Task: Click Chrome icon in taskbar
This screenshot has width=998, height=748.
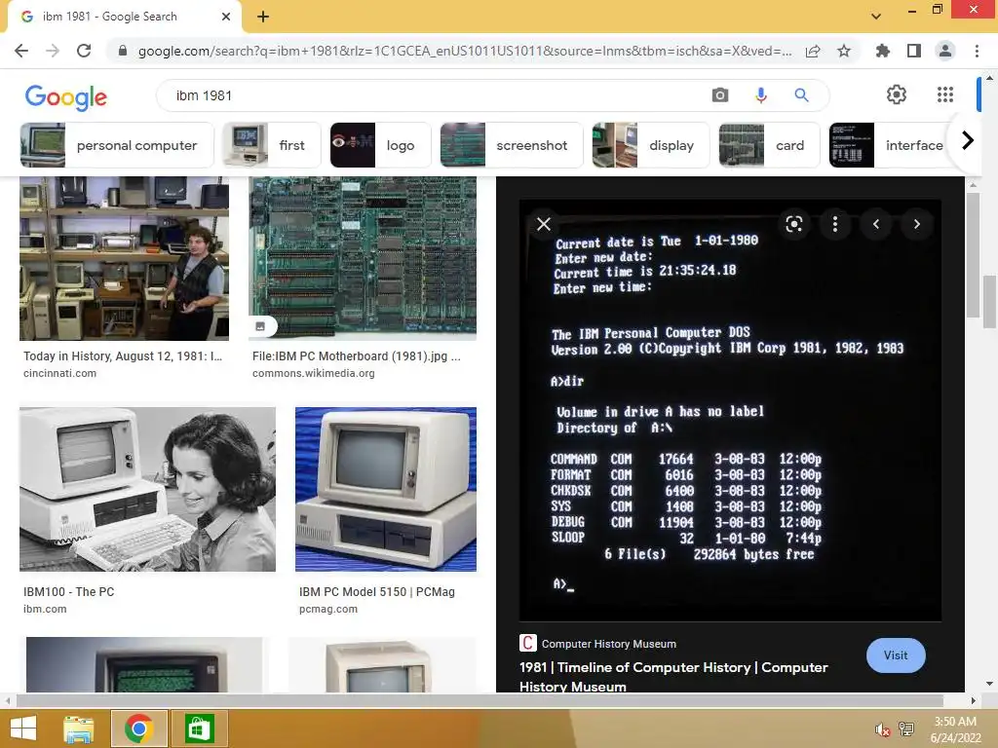Action: [138, 729]
